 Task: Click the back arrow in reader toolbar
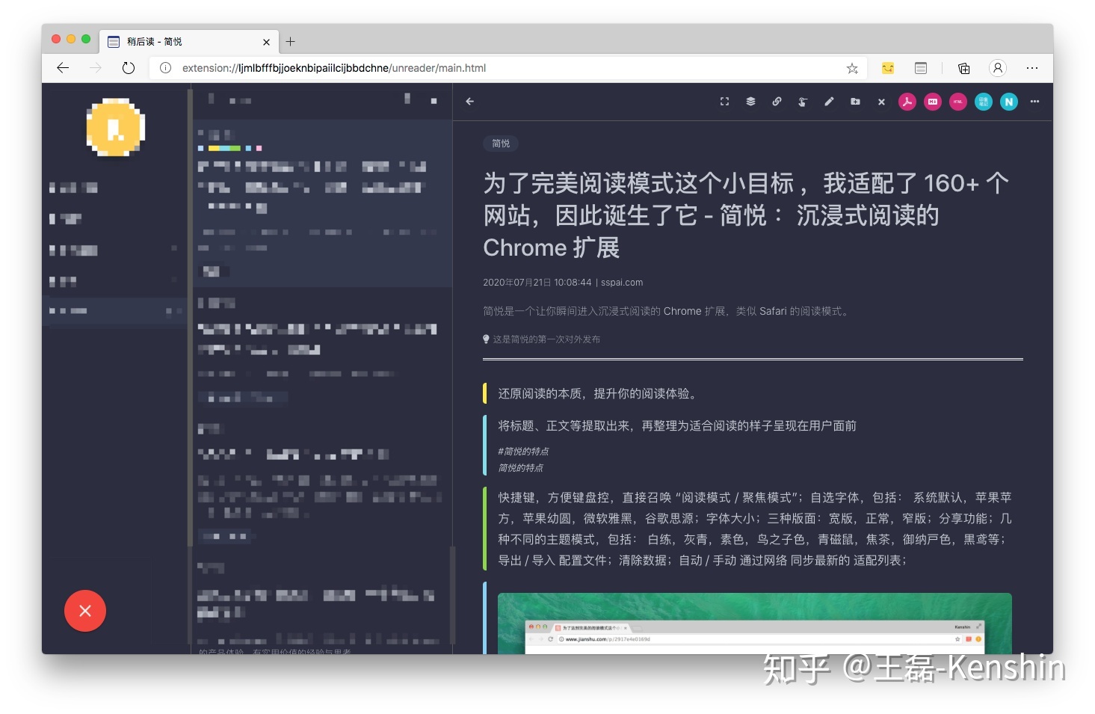(469, 102)
